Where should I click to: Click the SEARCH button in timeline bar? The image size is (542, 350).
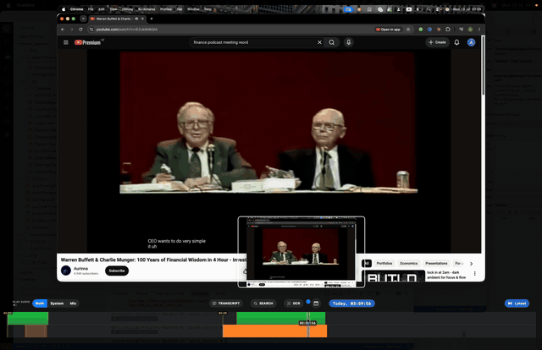[x=263, y=304]
